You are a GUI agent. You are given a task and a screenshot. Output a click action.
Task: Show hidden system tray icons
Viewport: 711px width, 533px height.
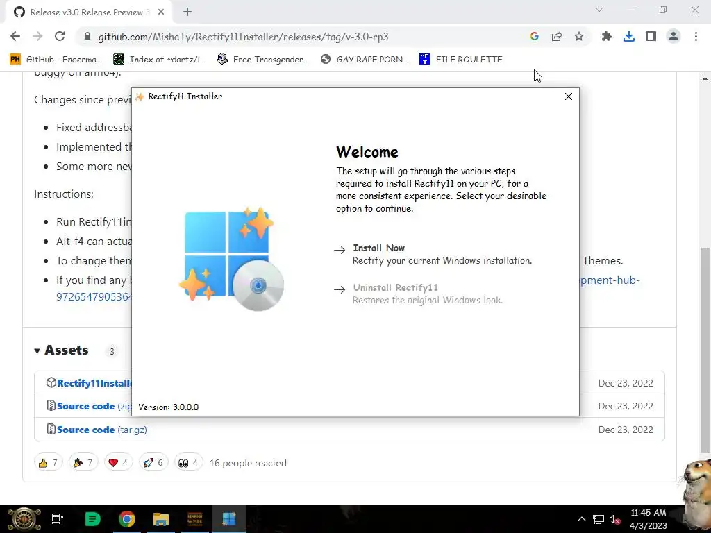tap(581, 519)
